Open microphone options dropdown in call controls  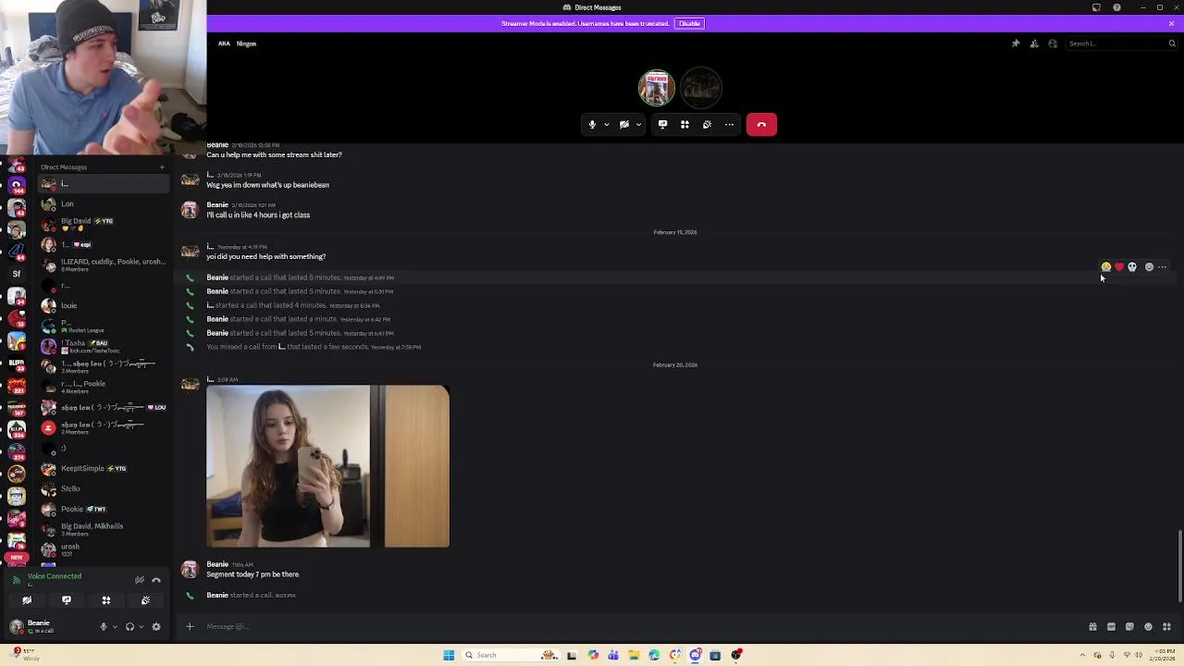[607, 125]
